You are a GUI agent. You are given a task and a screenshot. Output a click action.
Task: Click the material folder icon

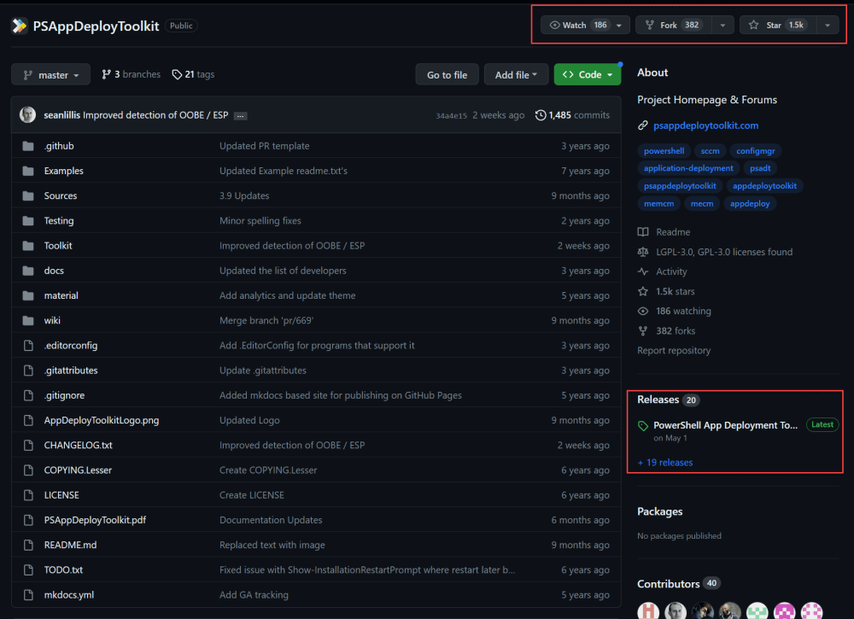point(28,295)
